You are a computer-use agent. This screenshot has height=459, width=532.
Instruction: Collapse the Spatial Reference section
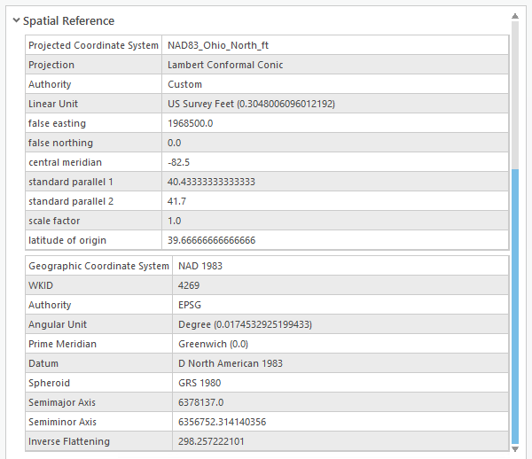click(17, 20)
